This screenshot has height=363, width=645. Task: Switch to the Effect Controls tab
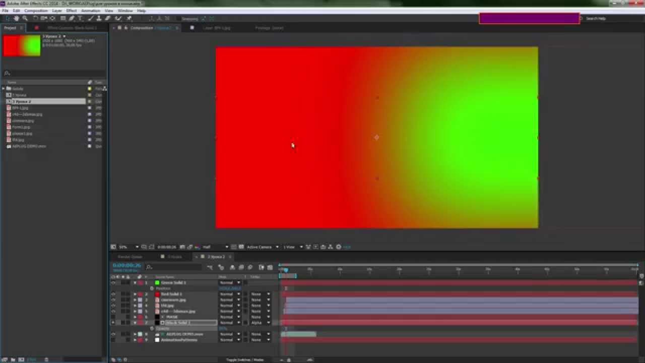72,28
